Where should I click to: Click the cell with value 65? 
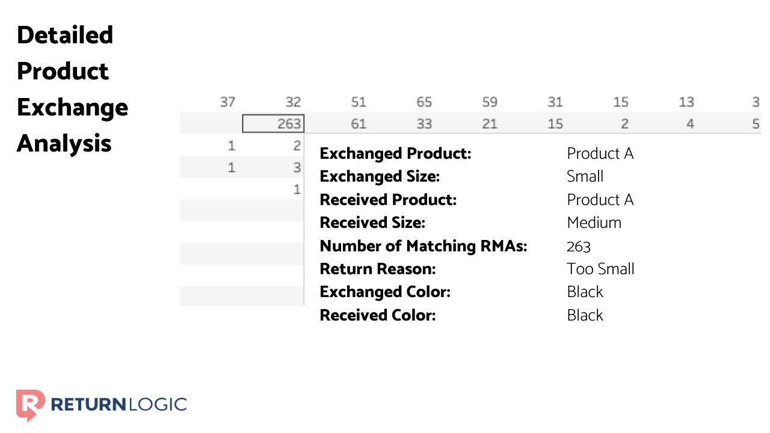[424, 102]
